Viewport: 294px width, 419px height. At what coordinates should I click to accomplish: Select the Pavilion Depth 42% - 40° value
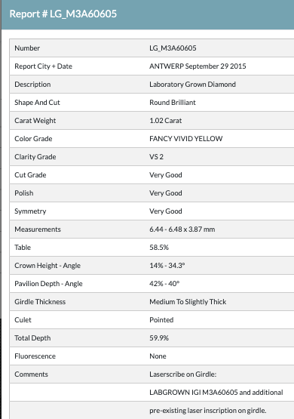pyautogui.click(x=164, y=284)
